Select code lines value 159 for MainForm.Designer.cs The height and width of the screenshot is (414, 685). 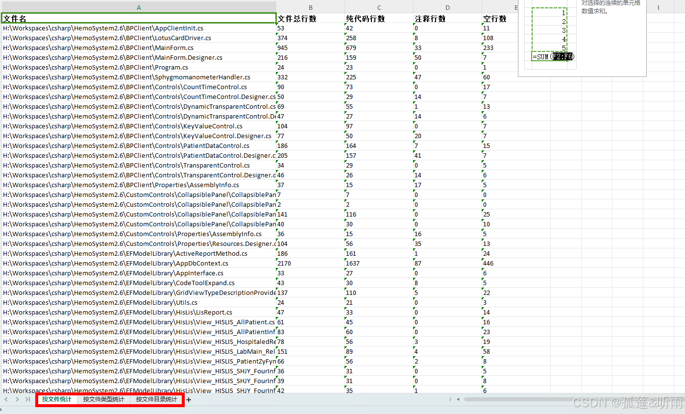click(379, 58)
